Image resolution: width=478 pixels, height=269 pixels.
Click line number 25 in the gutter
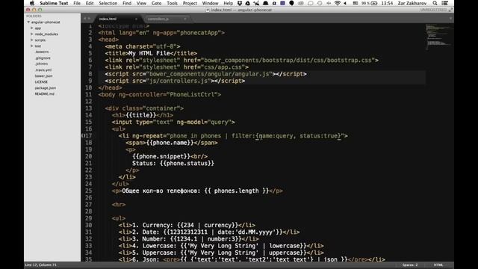88,191
